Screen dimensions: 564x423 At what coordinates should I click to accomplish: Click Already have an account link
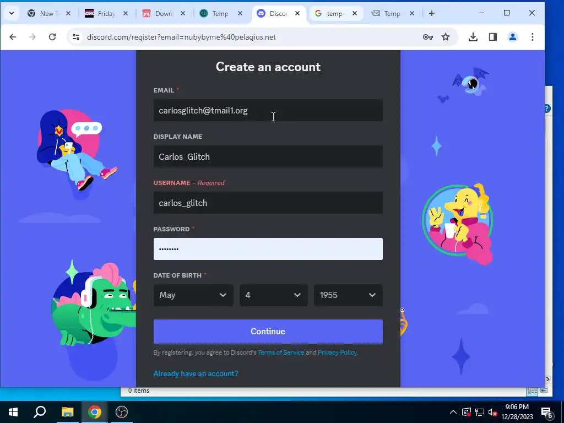point(196,374)
